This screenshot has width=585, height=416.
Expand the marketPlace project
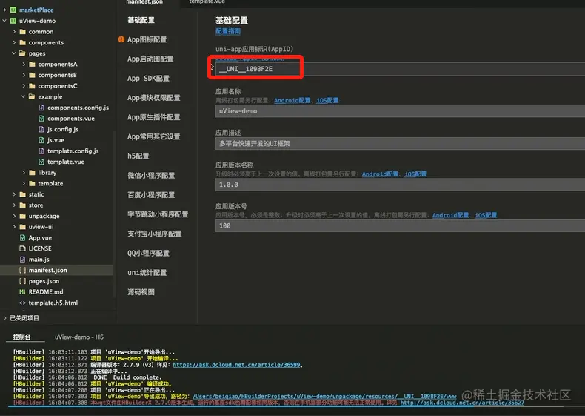4,10
